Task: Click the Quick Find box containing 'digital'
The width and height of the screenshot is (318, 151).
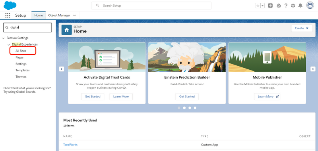Action: tap(27, 27)
